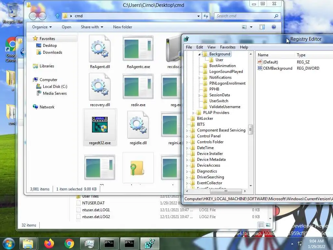The height and width of the screenshot is (250, 333).
Task: Expand the SessionData registry key
Action: tap(199, 95)
